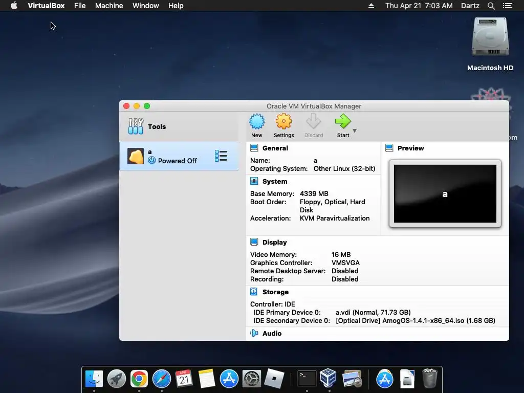
Task: Open Terminal in the dock
Action: [307, 379]
